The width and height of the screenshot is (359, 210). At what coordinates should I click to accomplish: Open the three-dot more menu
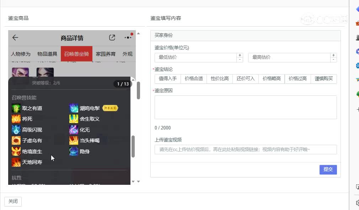128,38
